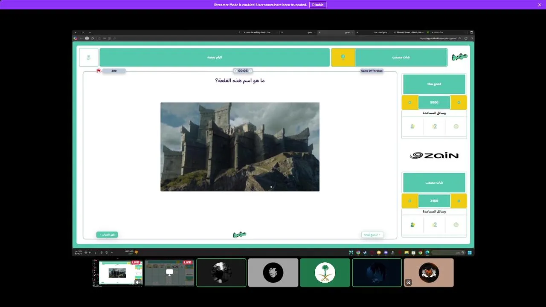Screen dimensions: 546x307
Task: Click the red flag report icon
Action: 99,71
